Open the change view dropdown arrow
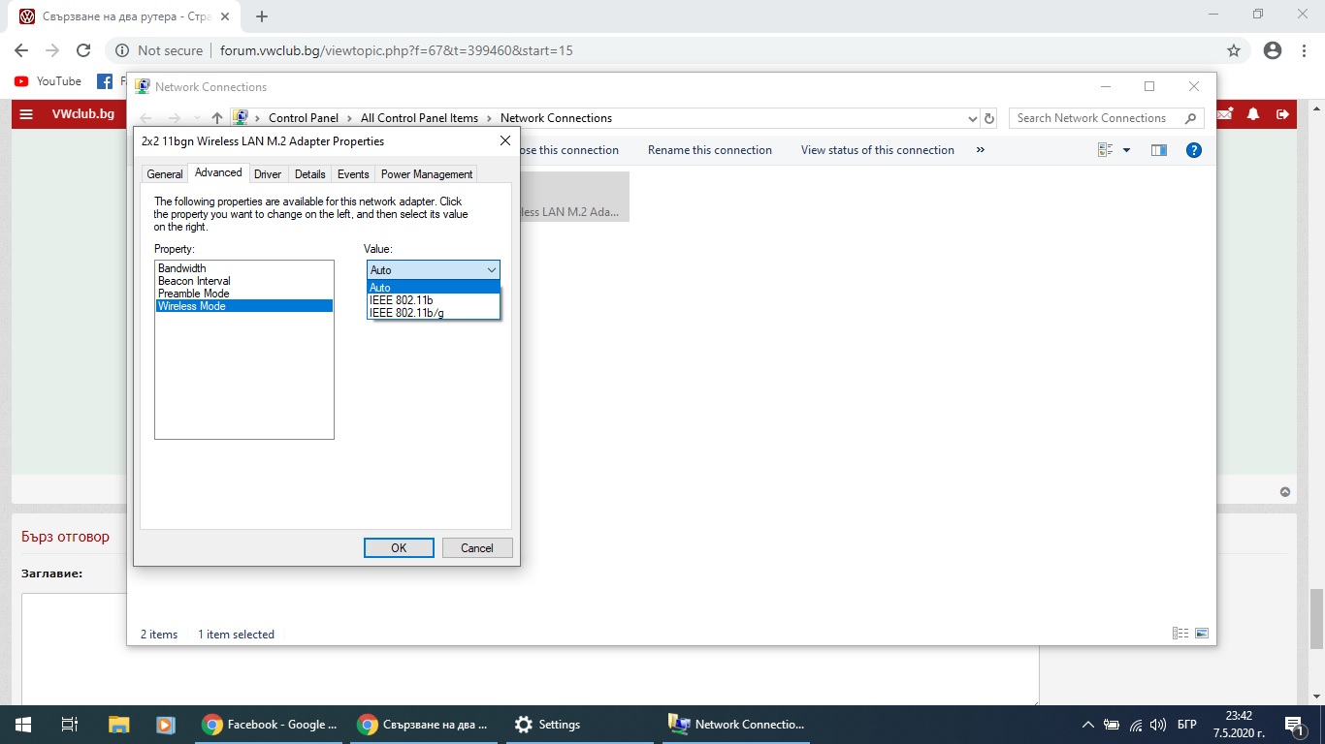Image resolution: width=1325 pixels, height=744 pixels. 1126,150
